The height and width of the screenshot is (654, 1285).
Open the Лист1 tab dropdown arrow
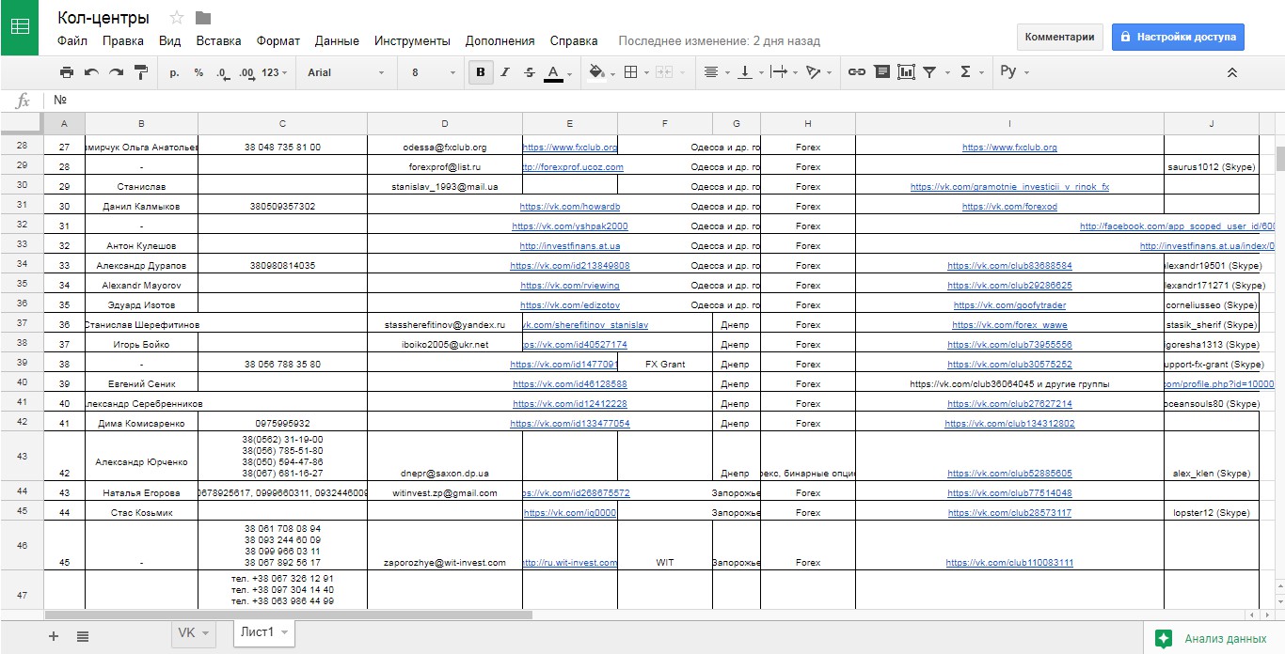[284, 633]
